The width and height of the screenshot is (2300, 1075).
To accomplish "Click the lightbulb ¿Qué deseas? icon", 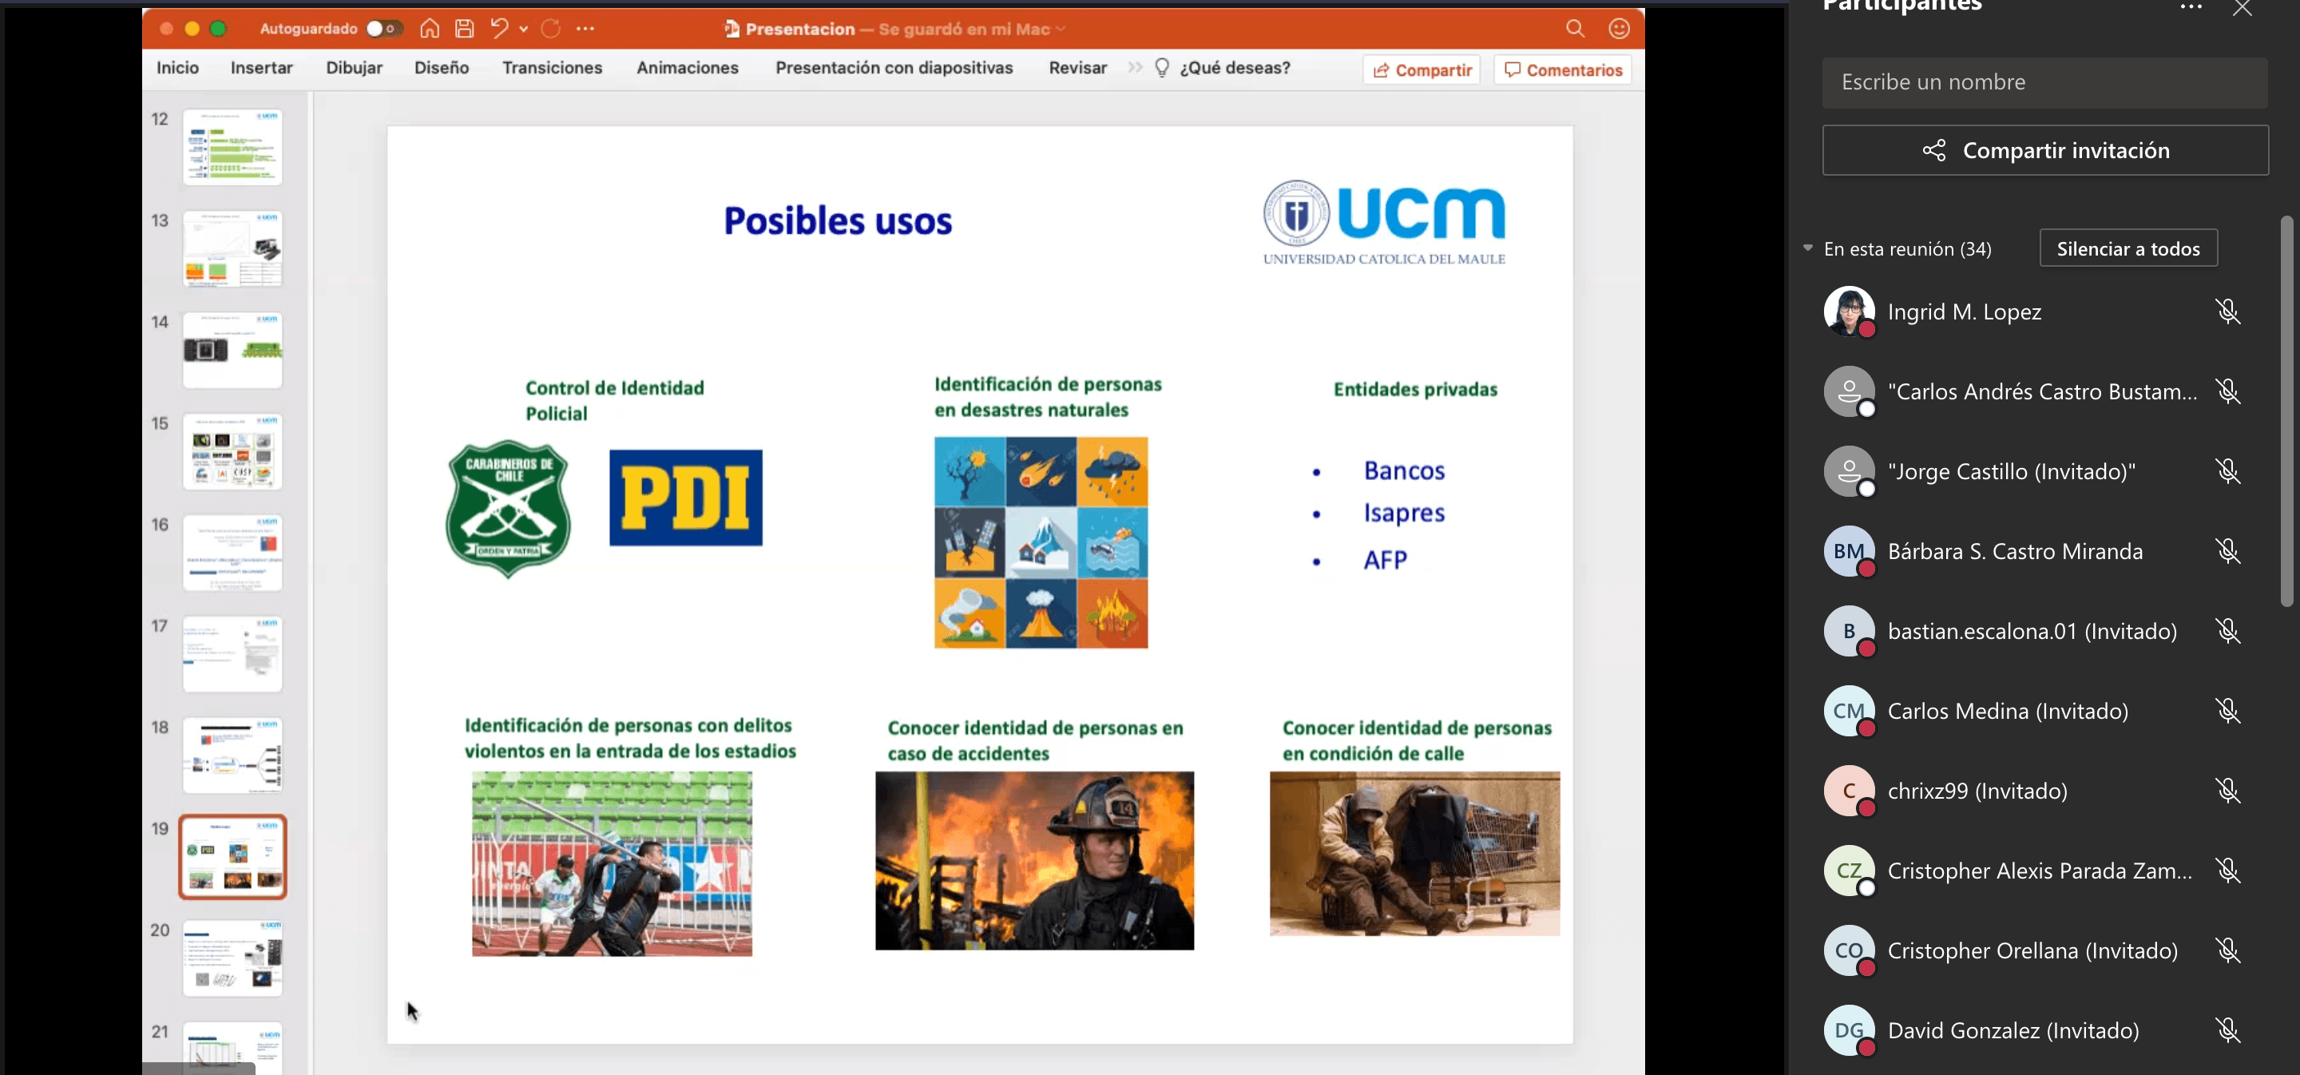I will coord(1162,68).
